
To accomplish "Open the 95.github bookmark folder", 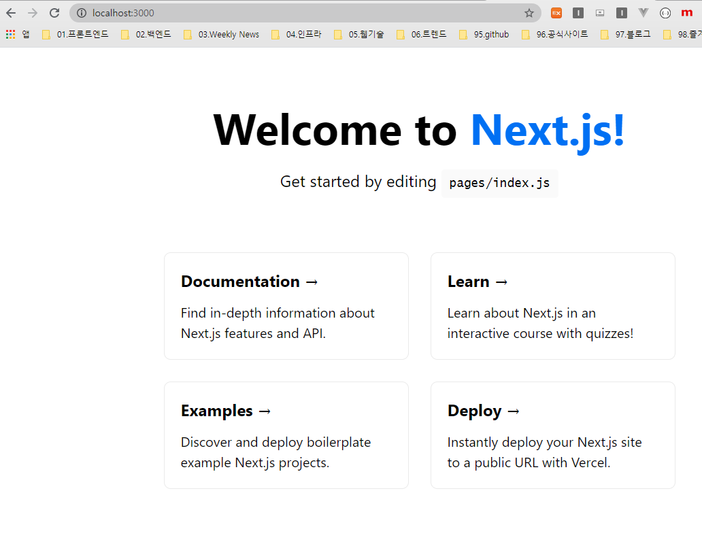I will click(484, 35).
